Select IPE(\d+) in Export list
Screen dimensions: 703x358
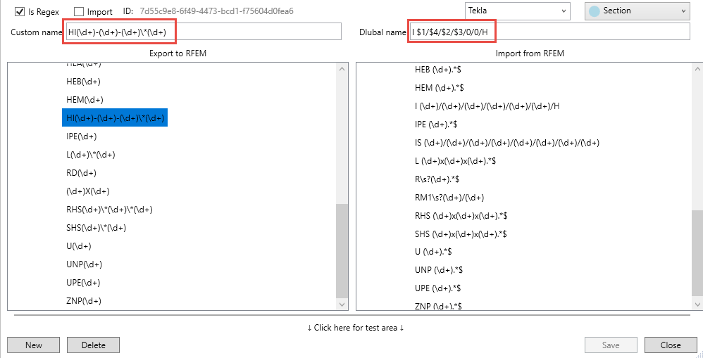pos(81,136)
